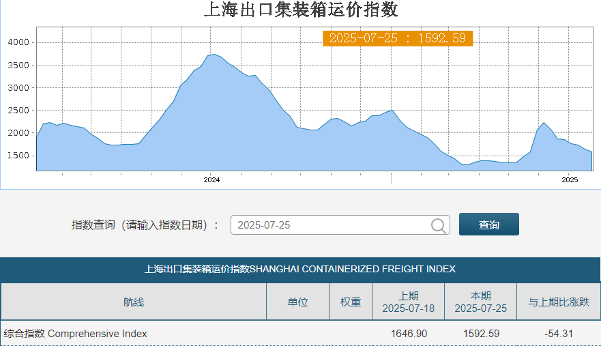Select the 与上期比涨跌 column header
The image size is (601, 346).
pyautogui.click(x=558, y=302)
